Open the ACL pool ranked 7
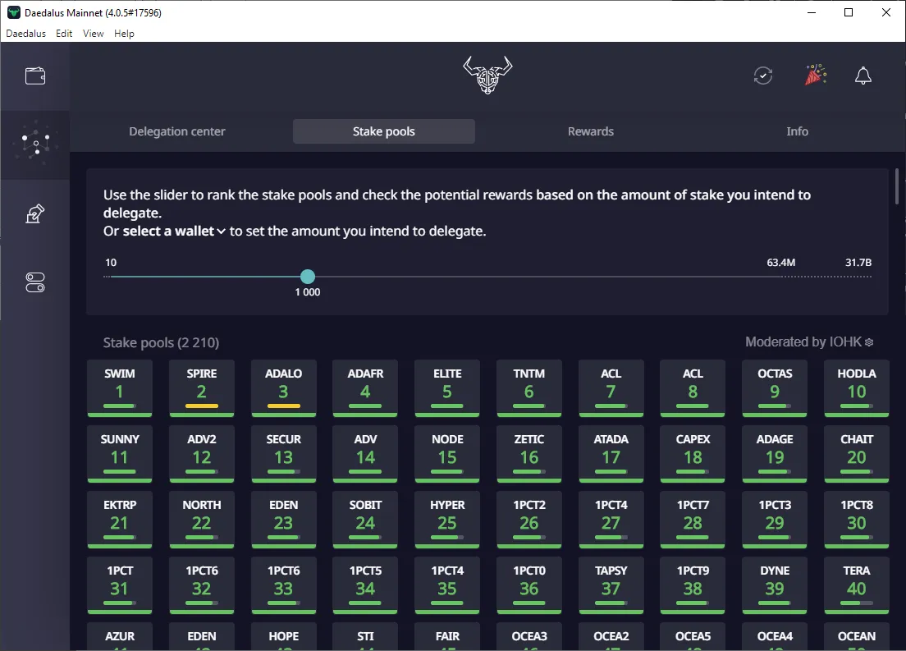Screen dimensions: 906x651 [x=611, y=388]
